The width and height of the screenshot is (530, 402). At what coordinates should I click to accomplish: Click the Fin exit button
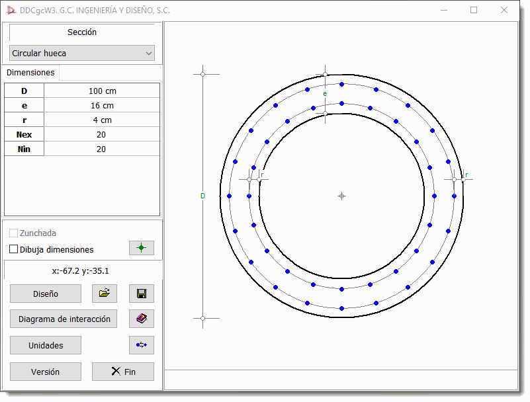point(123,372)
